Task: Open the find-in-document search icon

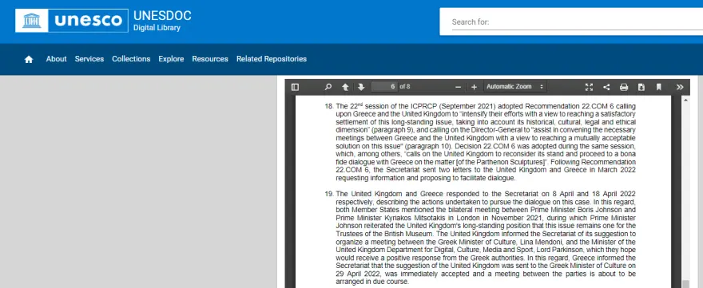Action: point(328,87)
